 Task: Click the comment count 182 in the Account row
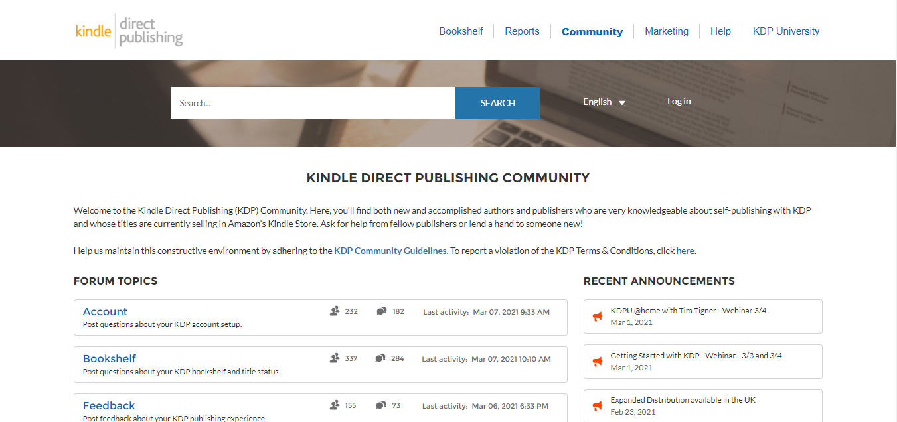[398, 311]
